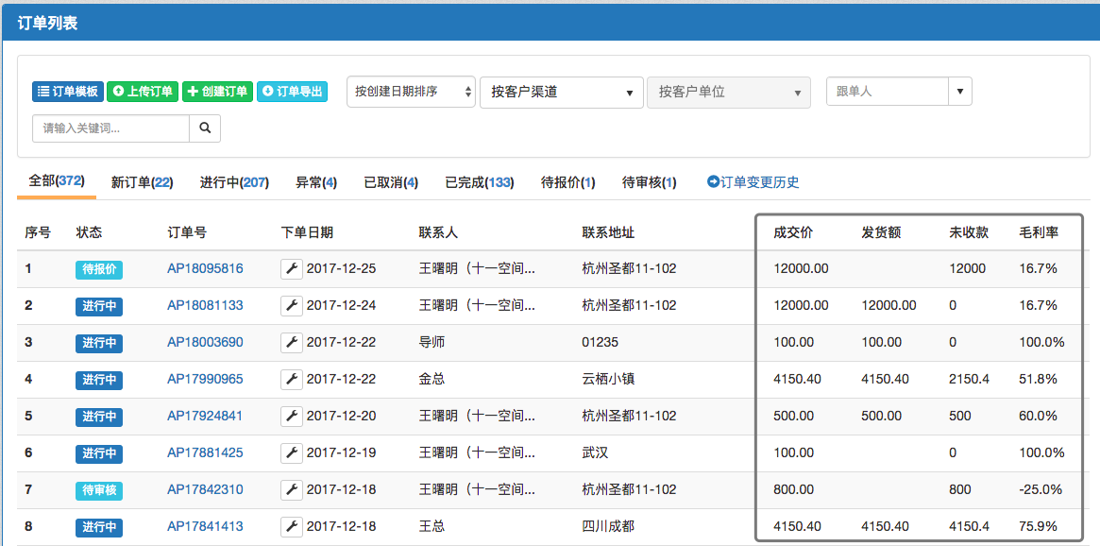1100x546 pixels.
Task: Open order link AP17990965
Action: tap(205, 379)
